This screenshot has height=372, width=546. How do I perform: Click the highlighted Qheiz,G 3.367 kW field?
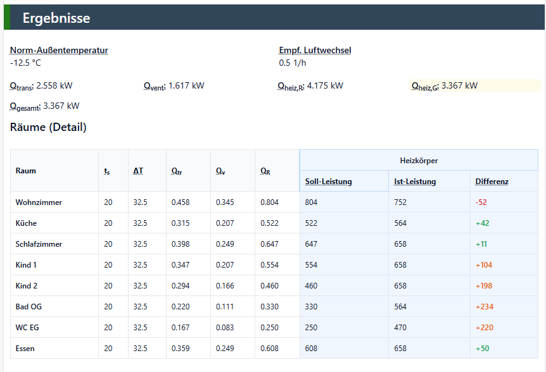point(475,86)
